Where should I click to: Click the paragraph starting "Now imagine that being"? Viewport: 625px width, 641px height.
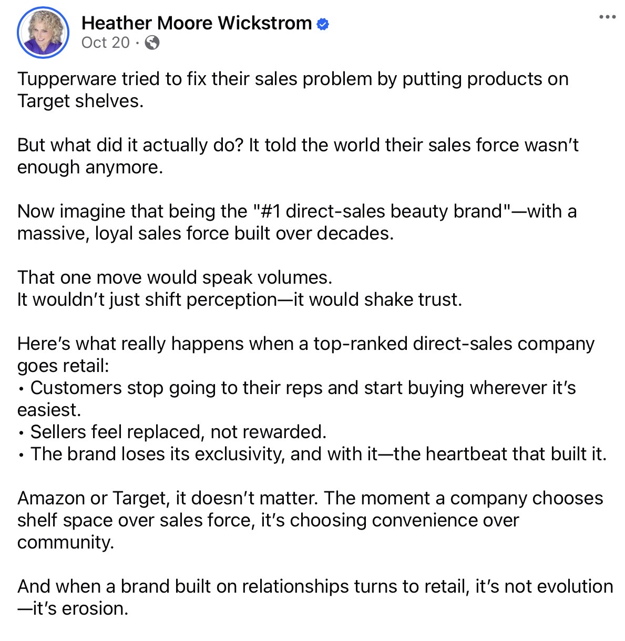click(x=296, y=211)
